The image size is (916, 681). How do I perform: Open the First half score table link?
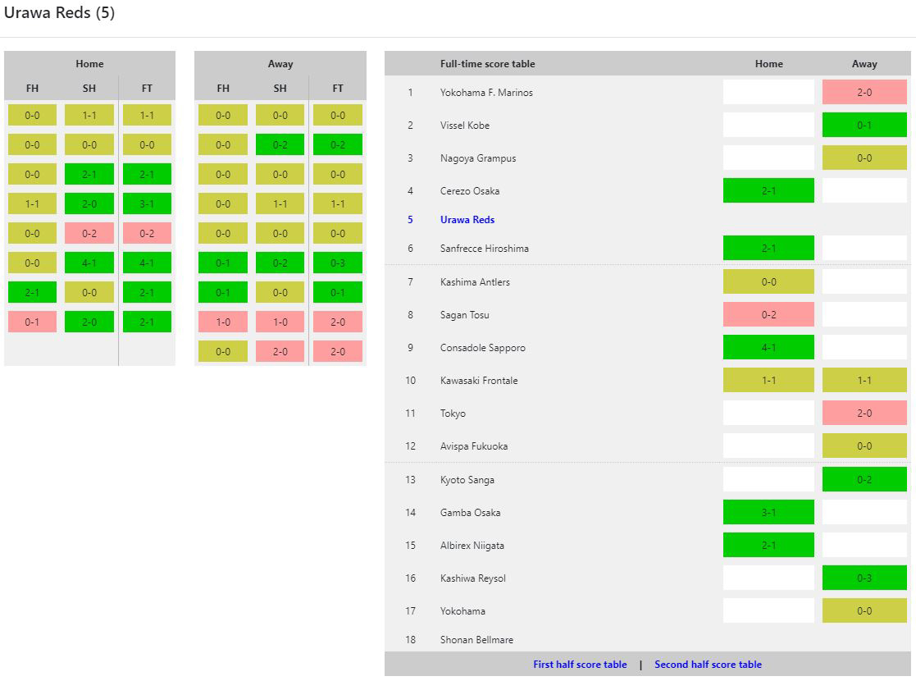[580, 664]
